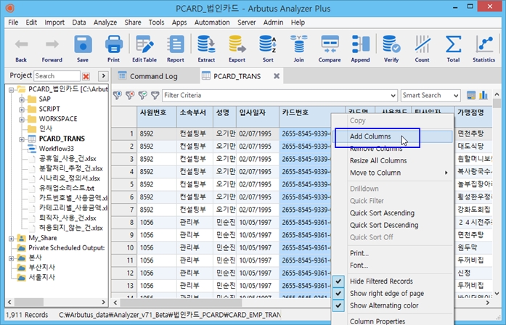This screenshot has width=506, height=325.
Task: Choose Remove Columns in context menu
Action: click(x=393, y=149)
